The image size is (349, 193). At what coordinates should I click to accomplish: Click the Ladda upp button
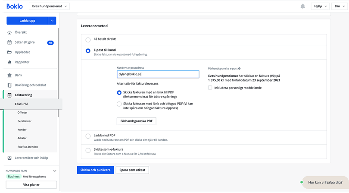coord(27,21)
